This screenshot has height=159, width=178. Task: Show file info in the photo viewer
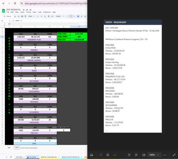point(108,155)
